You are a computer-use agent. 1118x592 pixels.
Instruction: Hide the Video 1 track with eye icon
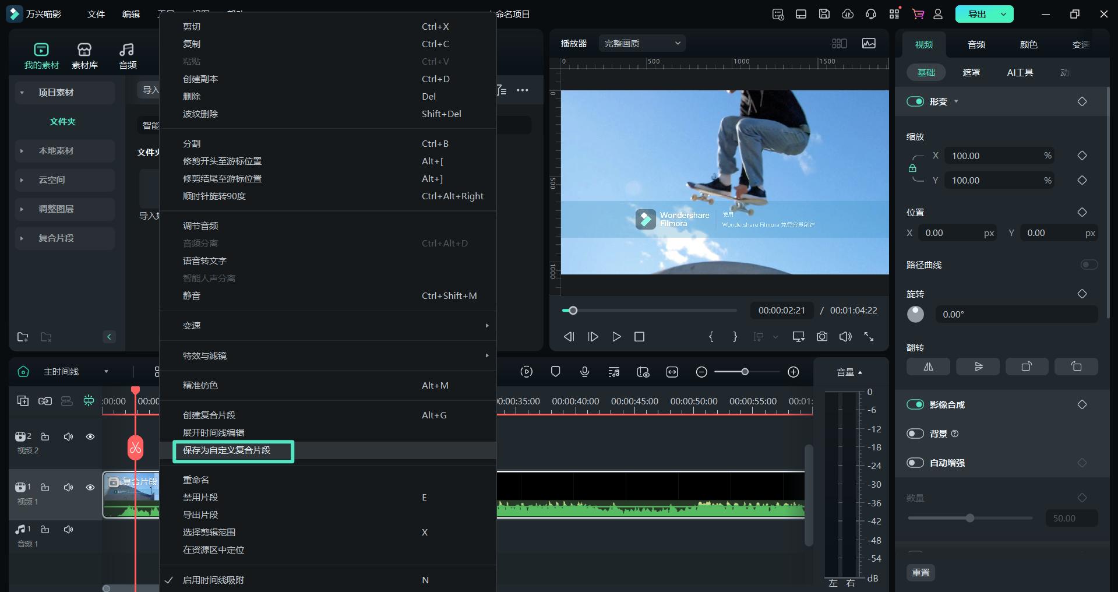tap(90, 487)
